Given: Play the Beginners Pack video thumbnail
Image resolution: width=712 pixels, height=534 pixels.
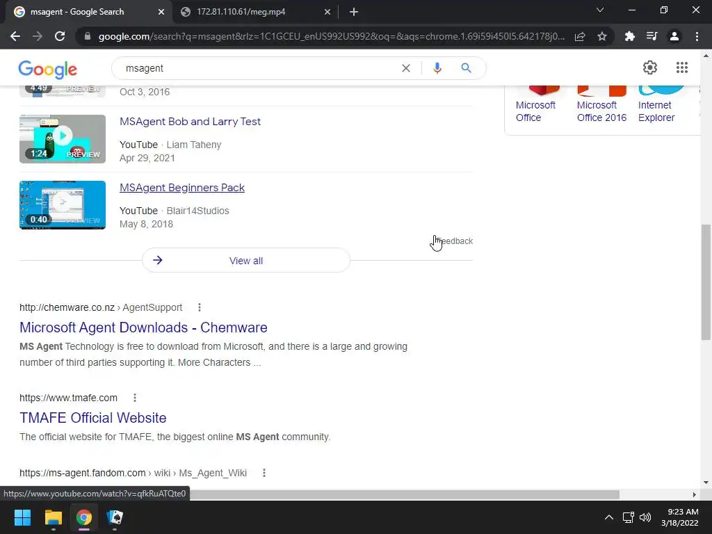Looking at the screenshot, I should [x=63, y=205].
